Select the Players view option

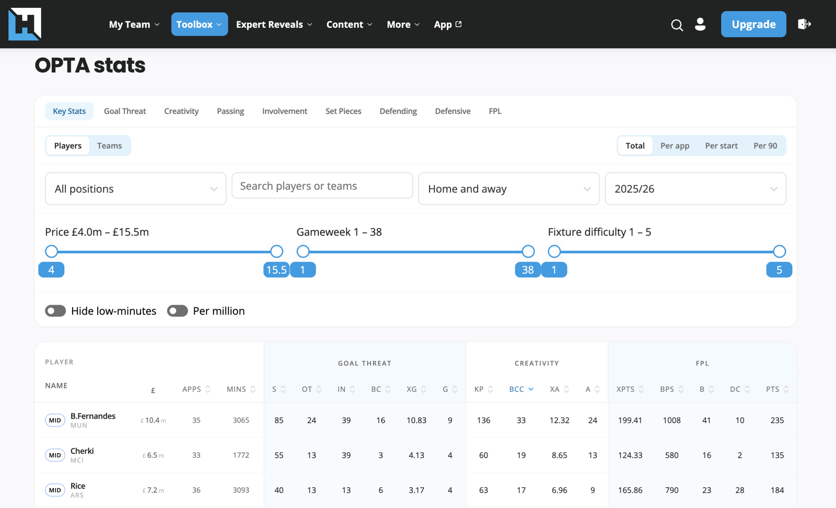click(68, 146)
